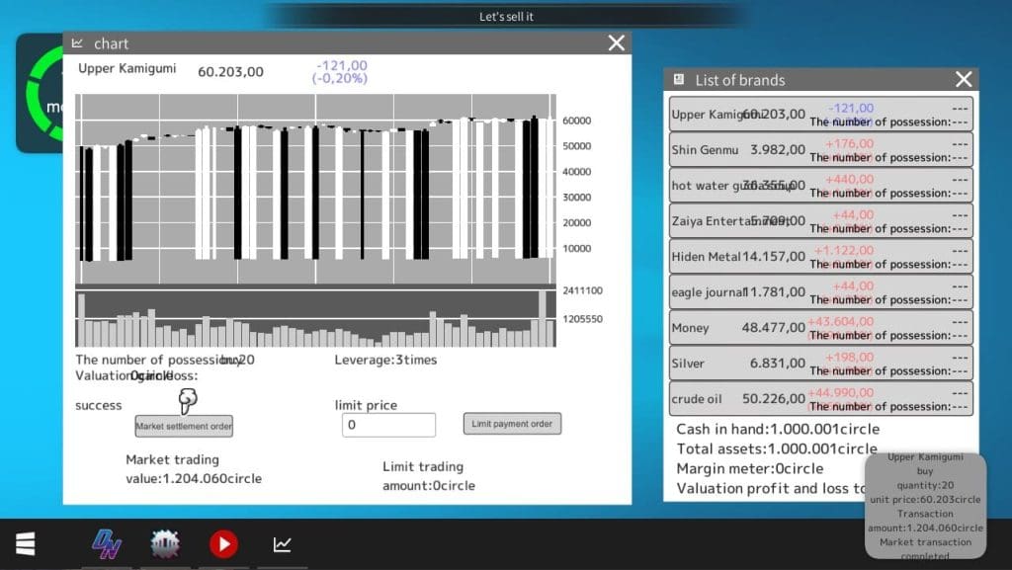Open the line chart icon in taskbar
Viewport: 1012px width, 570px height.
point(282,544)
